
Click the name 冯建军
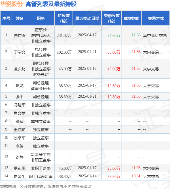(x=20, y=105)
